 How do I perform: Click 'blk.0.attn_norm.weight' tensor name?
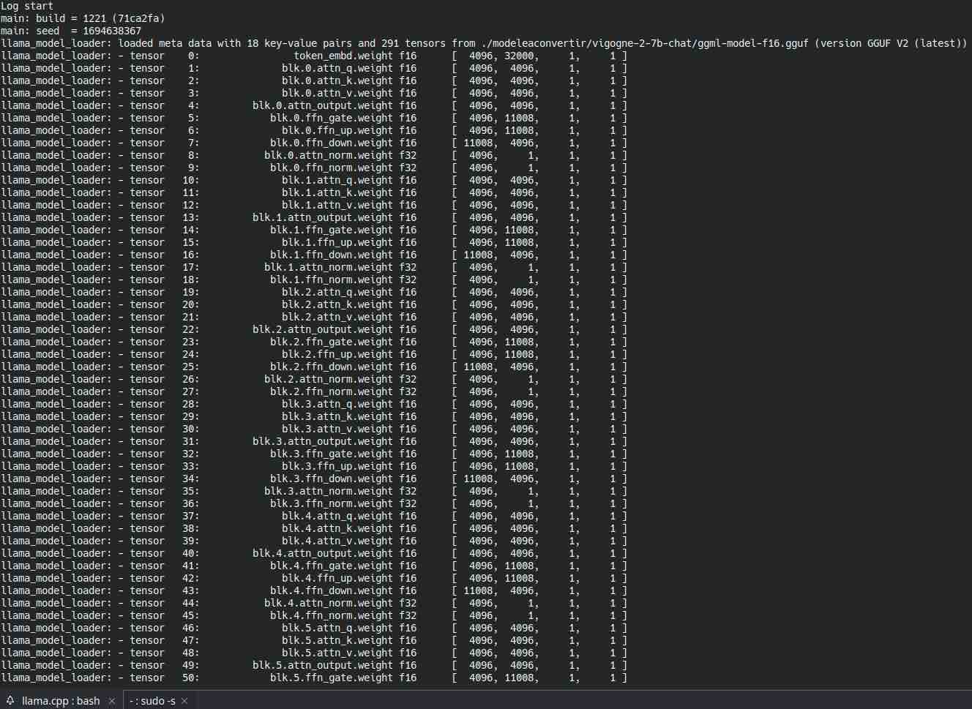tap(329, 155)
